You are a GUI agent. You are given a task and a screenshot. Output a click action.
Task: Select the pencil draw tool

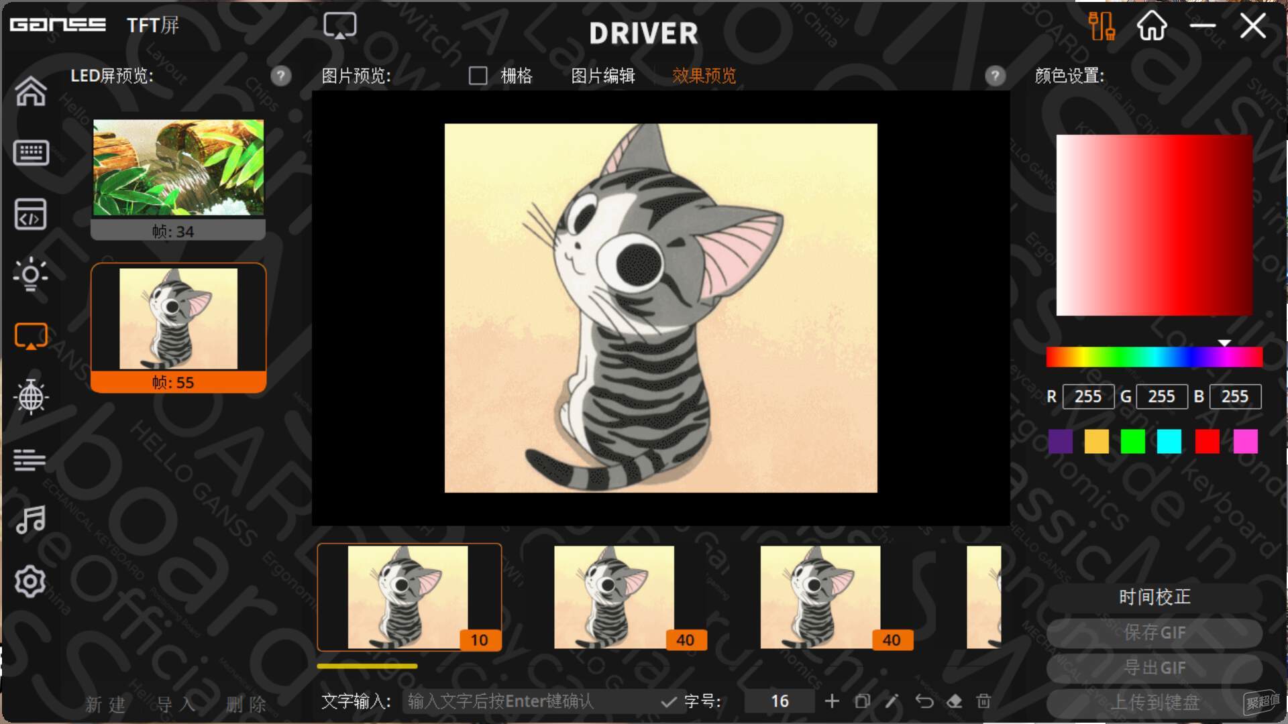pyautogui.click(x=892, y=701)
